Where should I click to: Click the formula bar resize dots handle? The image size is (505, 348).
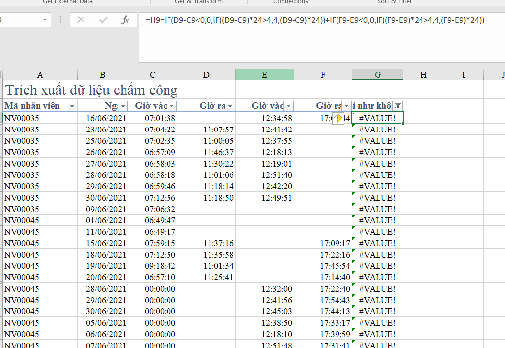pos(61,20)
